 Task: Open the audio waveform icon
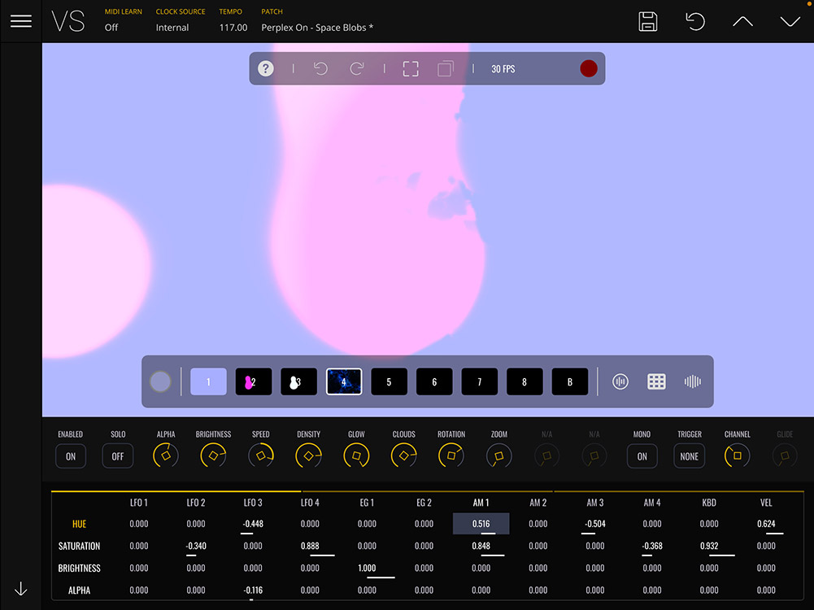(692, 381)
